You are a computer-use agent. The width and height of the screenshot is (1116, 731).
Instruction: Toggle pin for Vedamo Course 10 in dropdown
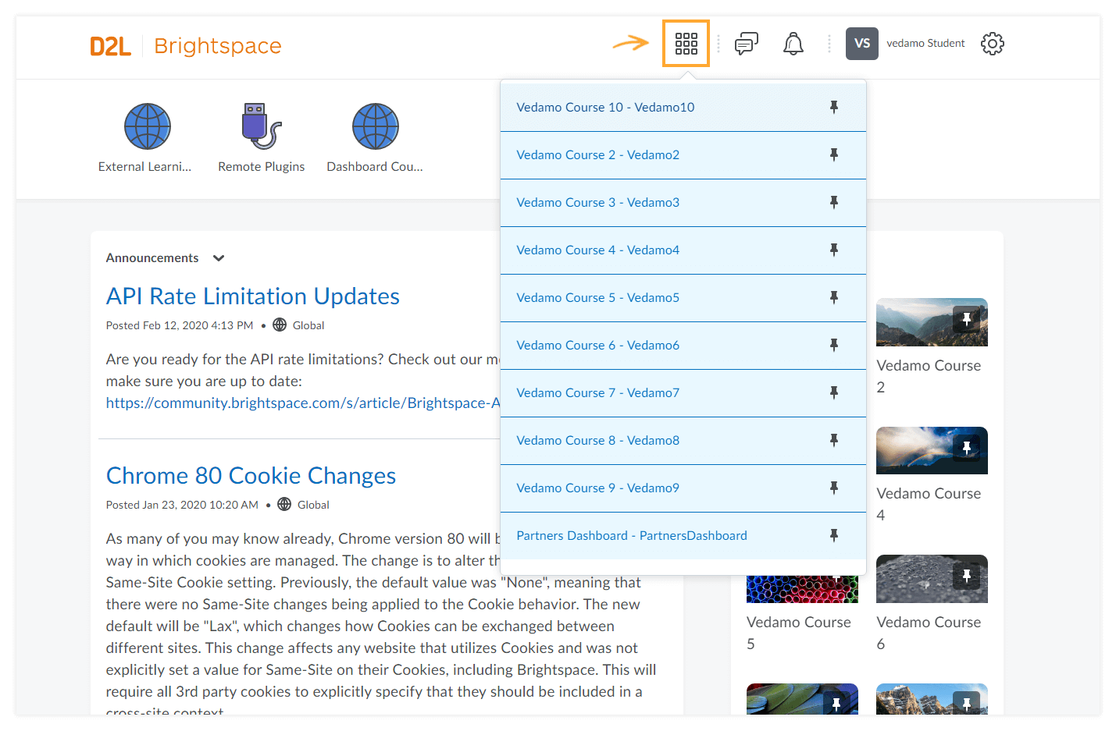[834, 107]
